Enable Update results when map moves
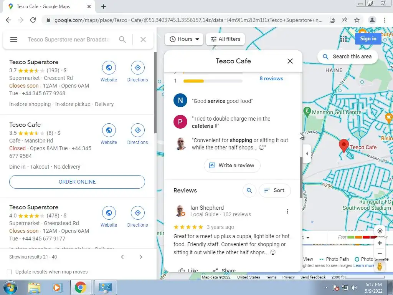The width and height of the screenshot is (393, 295). [9, 272]
